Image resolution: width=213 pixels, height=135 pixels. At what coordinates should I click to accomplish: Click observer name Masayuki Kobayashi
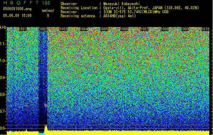122,4
